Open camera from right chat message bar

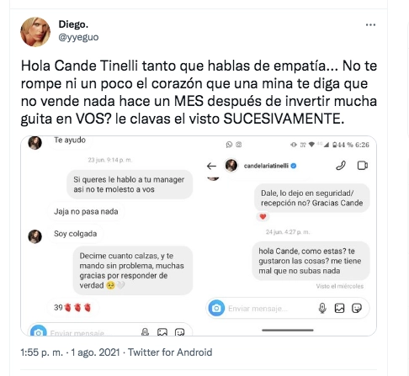[x=216, y=308]
